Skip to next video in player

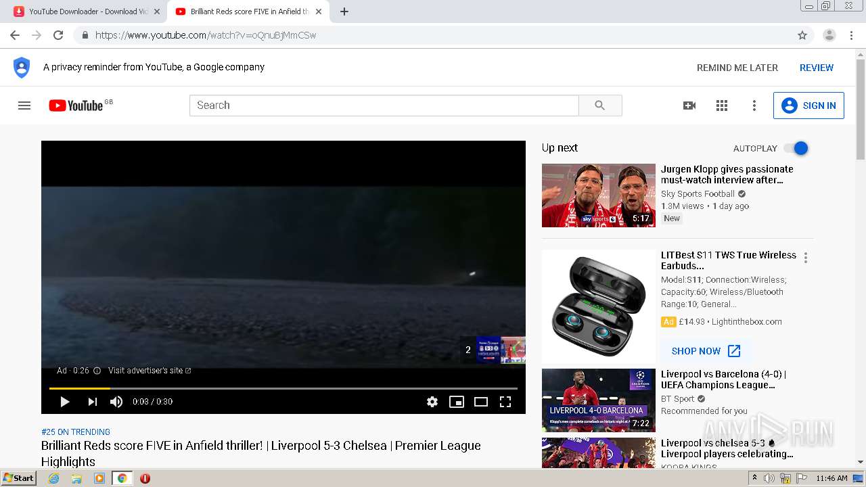click(x=92, y=402)
